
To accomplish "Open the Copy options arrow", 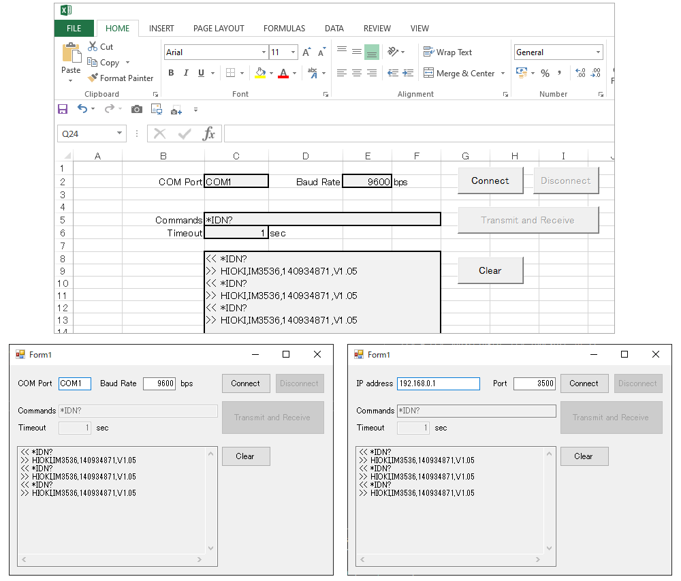I will click(x=128, y=63).
